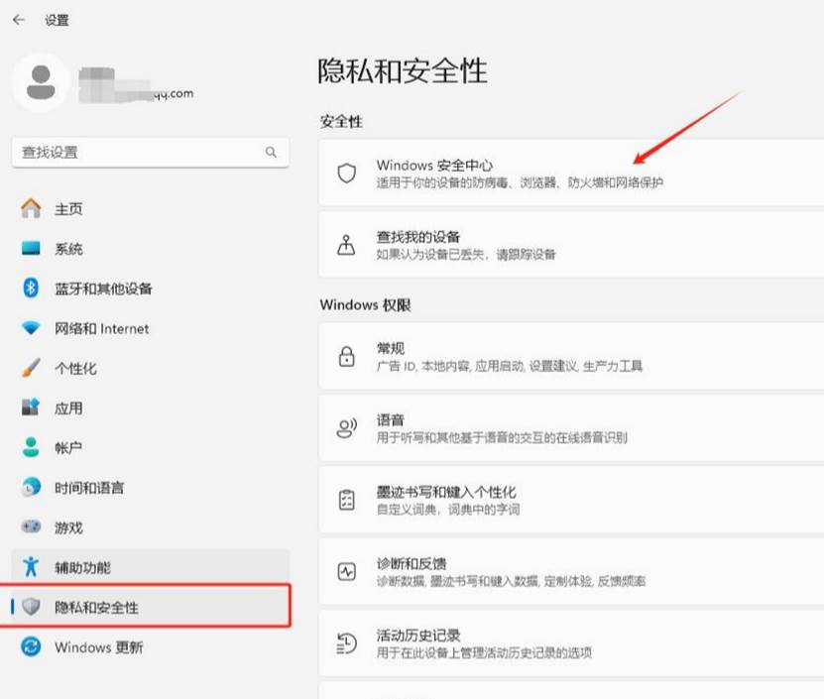Select 时间和语言 label in sidebar

[x=89, y=488]
